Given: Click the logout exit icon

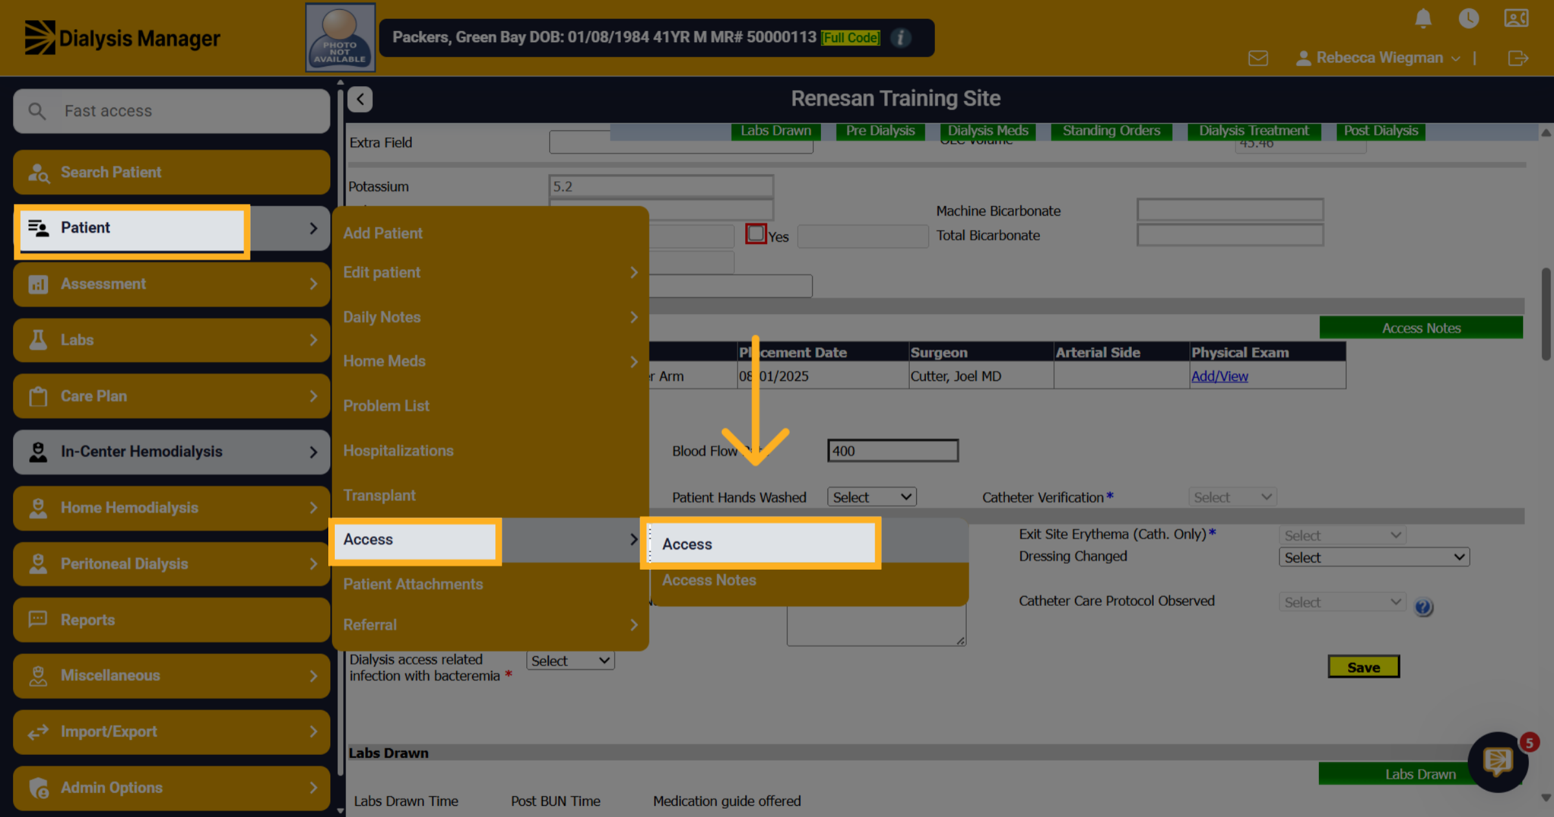Looking at the screenshot, I should click(1518, 58).
